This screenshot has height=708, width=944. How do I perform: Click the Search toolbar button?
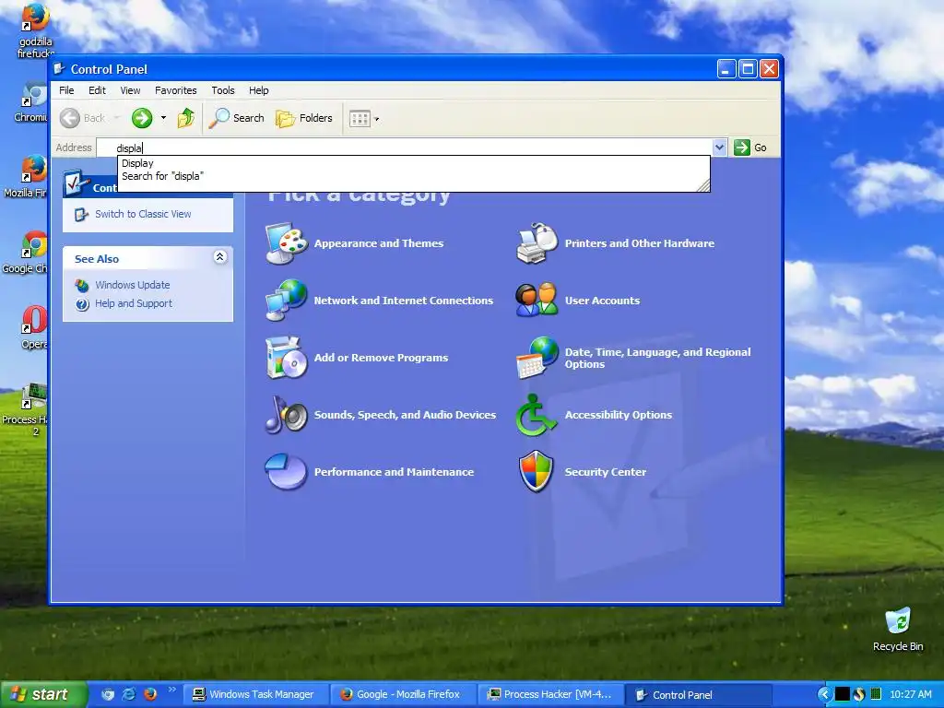pos(237,118)
